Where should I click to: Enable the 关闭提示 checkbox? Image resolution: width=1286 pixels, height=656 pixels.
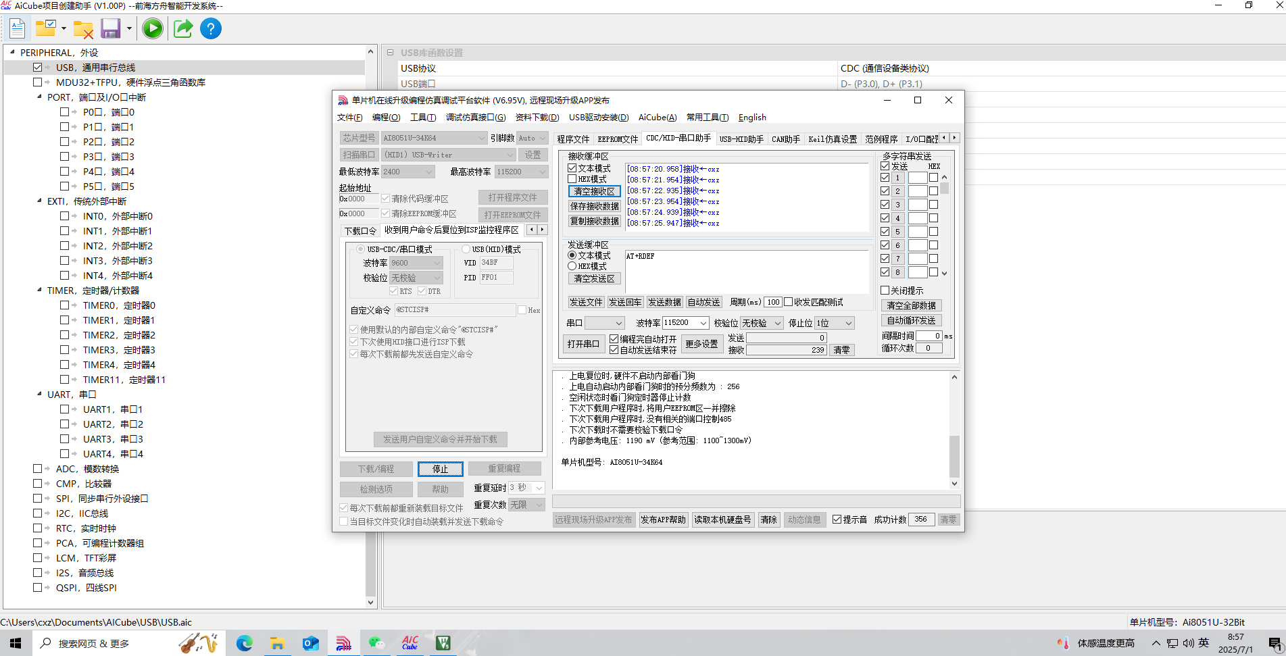(885, 291)
